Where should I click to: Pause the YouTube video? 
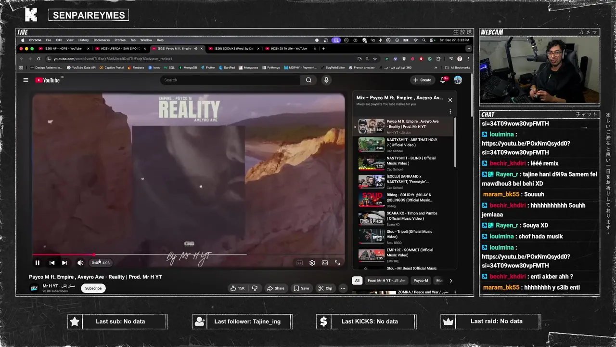click(x=37, y=263)
